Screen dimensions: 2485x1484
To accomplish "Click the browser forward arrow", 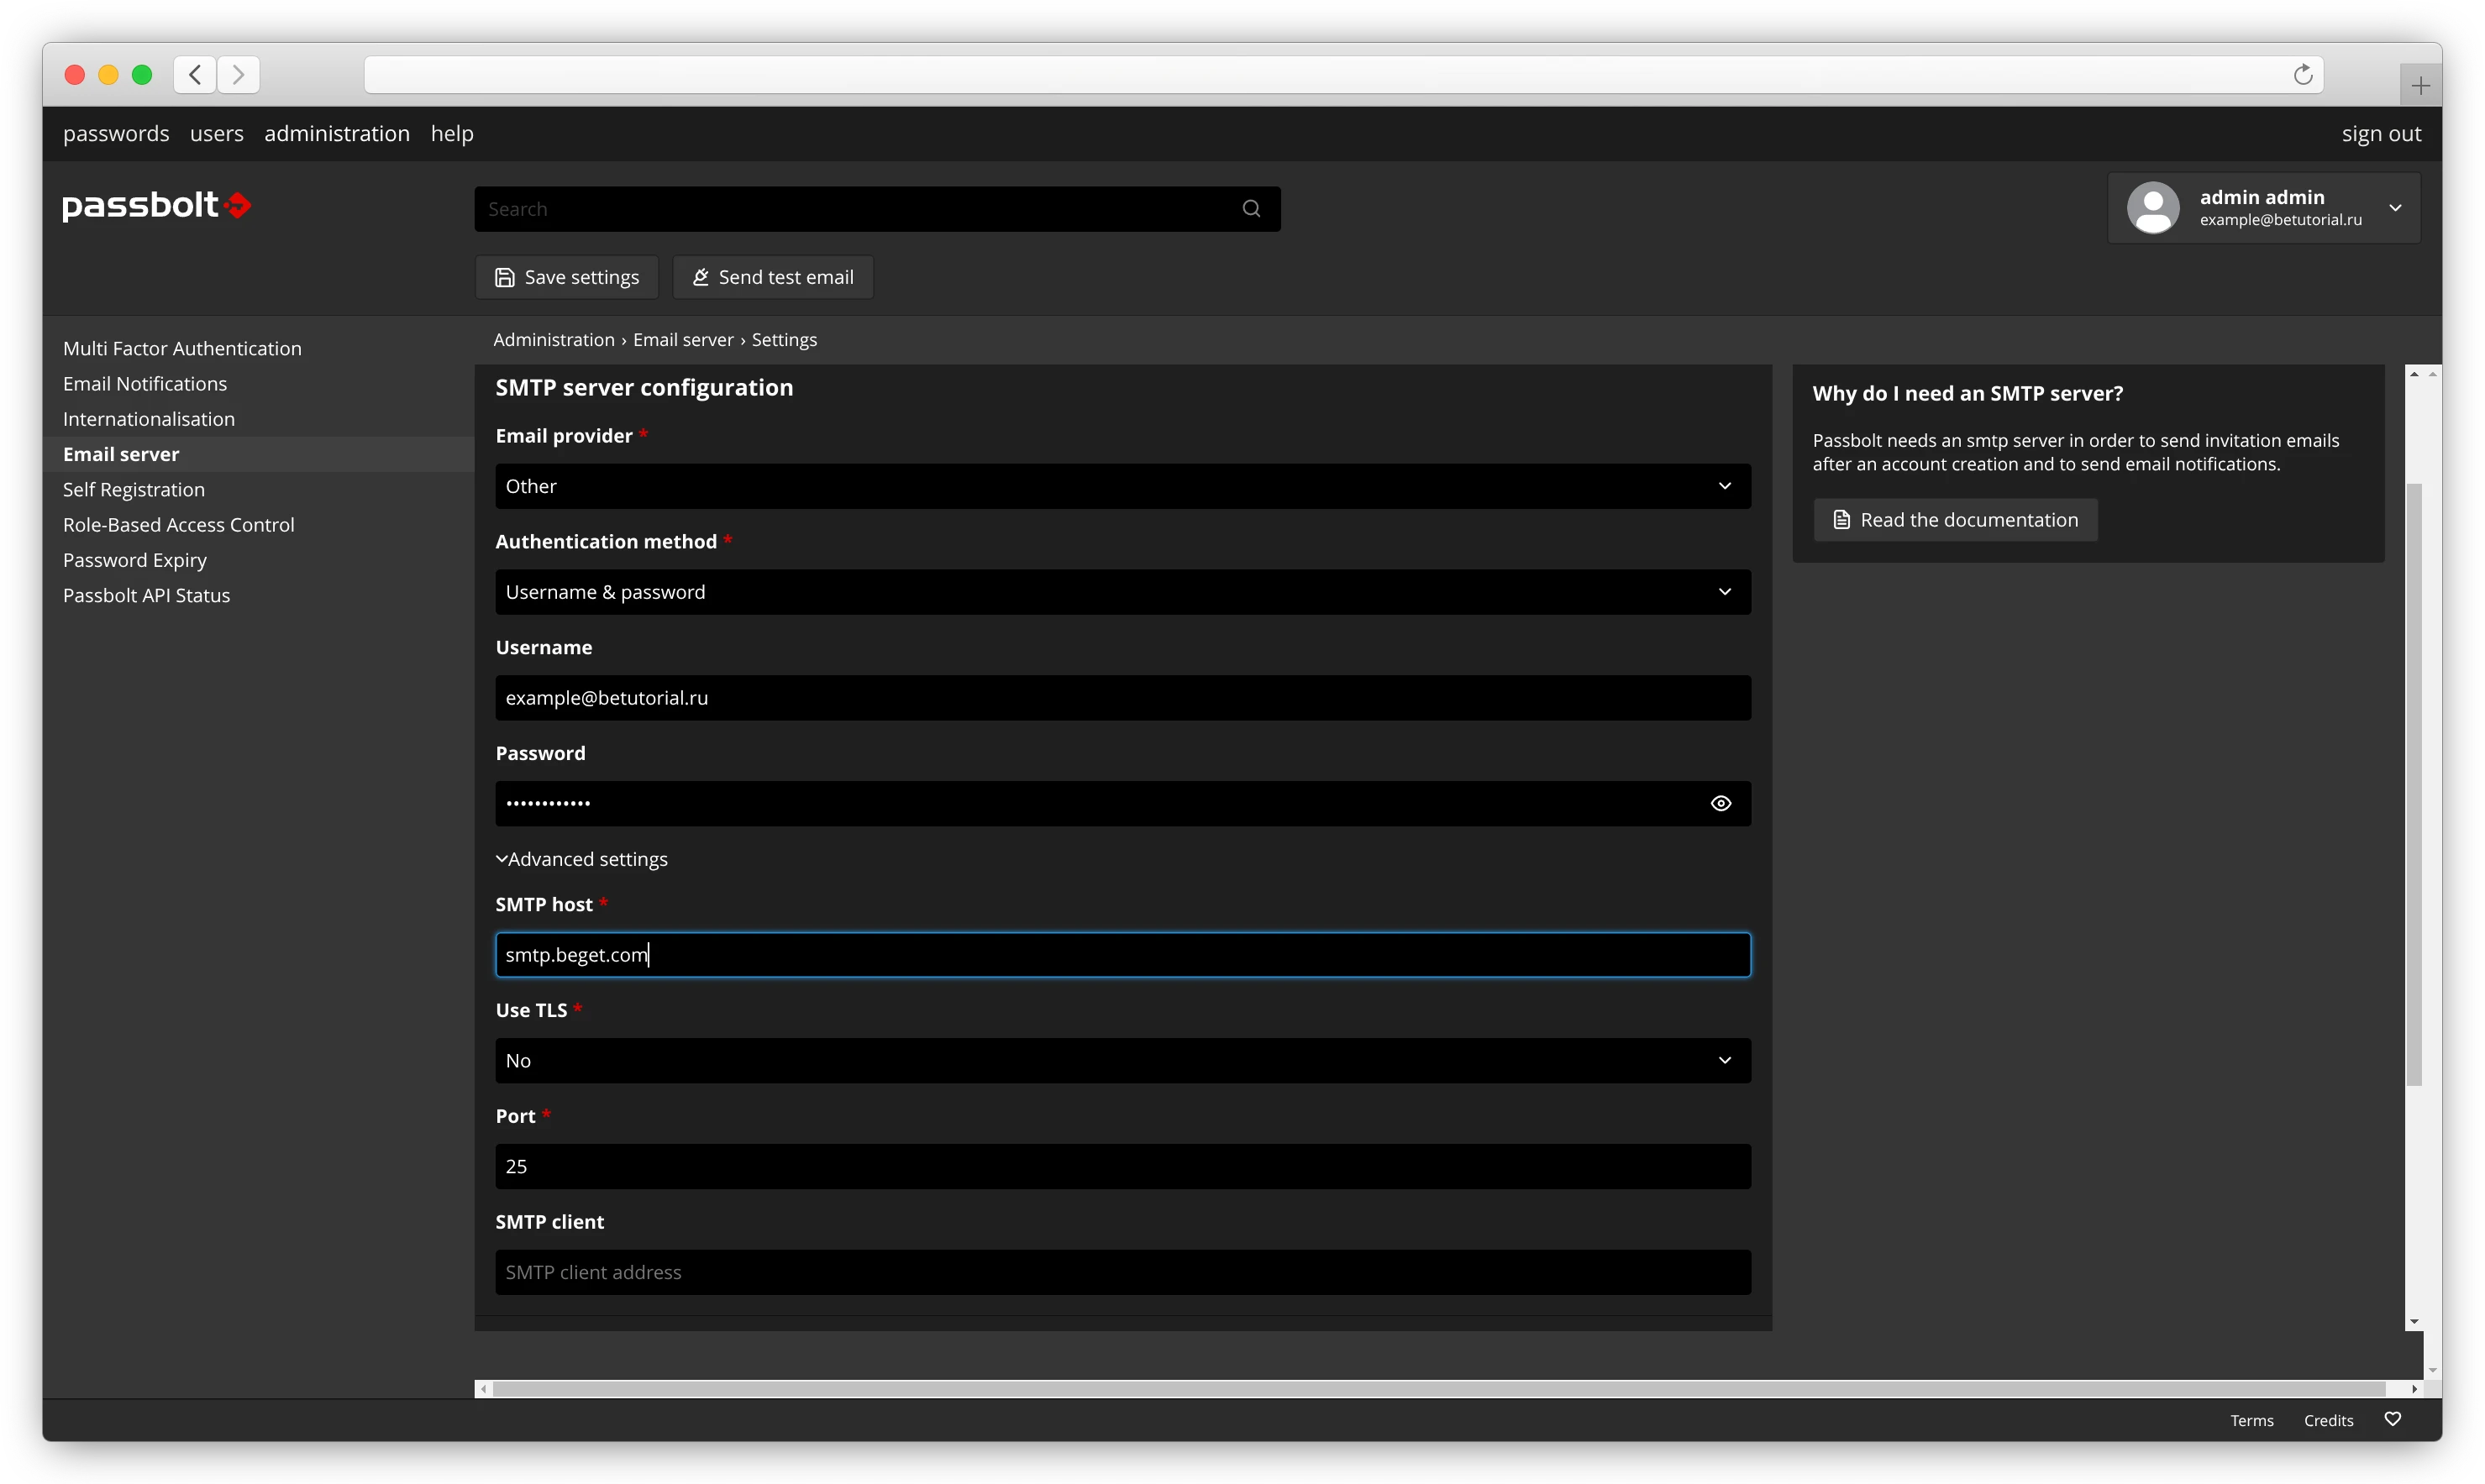I will (x=238, y=75).
